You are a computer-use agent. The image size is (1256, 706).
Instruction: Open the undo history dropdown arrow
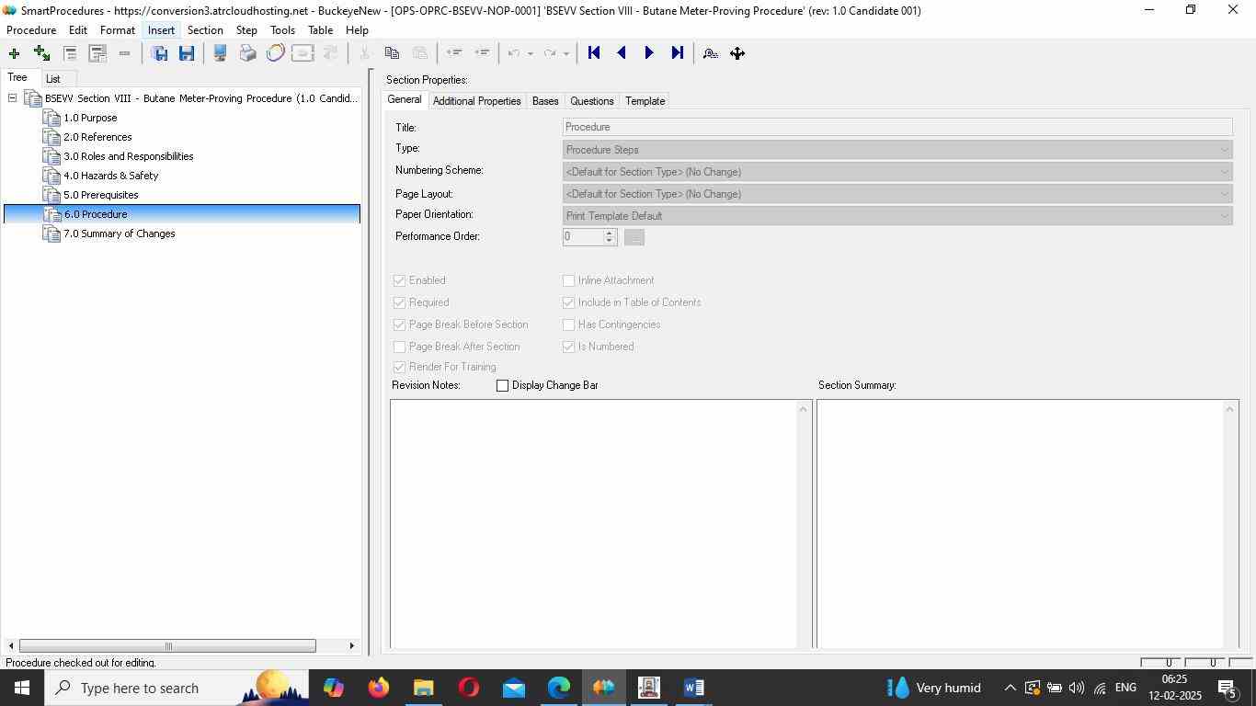tap(531, 53)
